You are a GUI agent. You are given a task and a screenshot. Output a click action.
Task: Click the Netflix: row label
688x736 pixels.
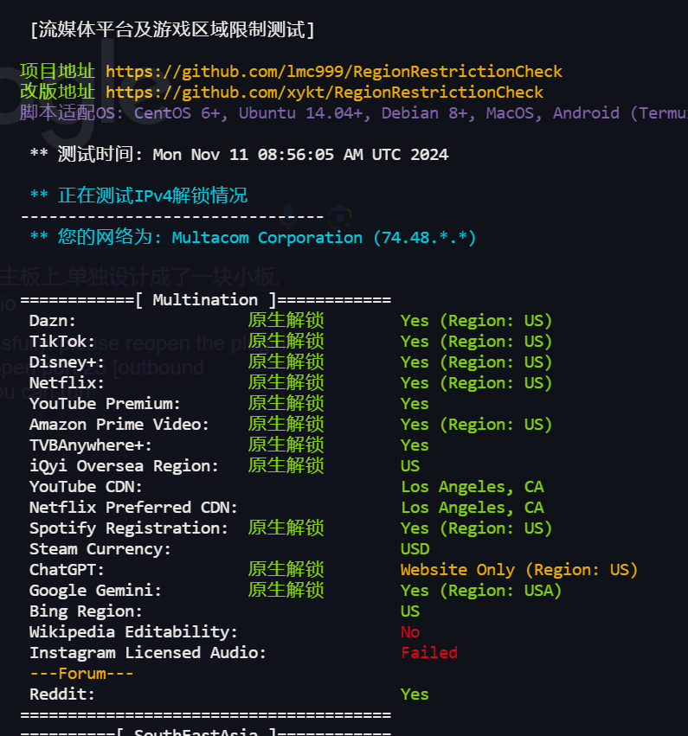[67, 382]
